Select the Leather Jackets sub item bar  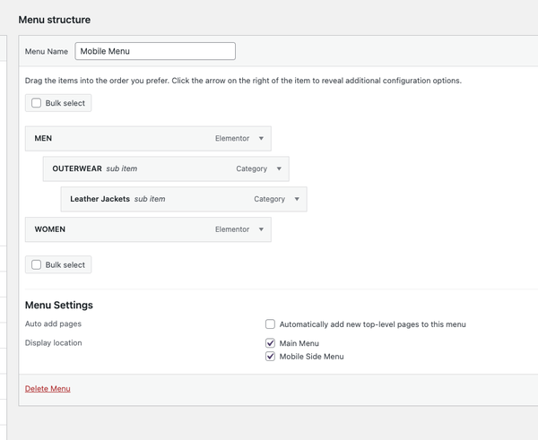[x=184, y=199]
